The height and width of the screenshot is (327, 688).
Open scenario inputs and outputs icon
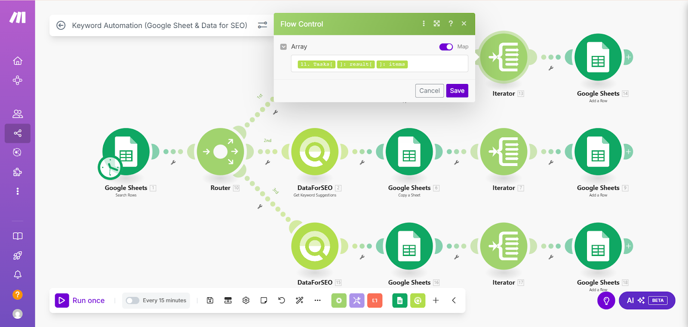[x=228, y=300]
